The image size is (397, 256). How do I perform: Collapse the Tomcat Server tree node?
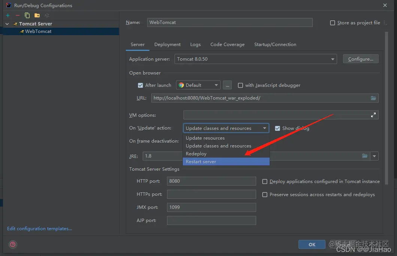tap(7, 24)
